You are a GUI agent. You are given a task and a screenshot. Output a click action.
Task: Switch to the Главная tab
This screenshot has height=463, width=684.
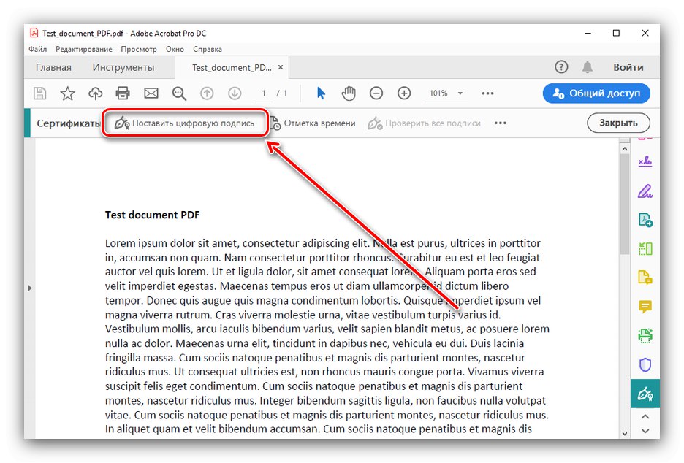[53, 68]
